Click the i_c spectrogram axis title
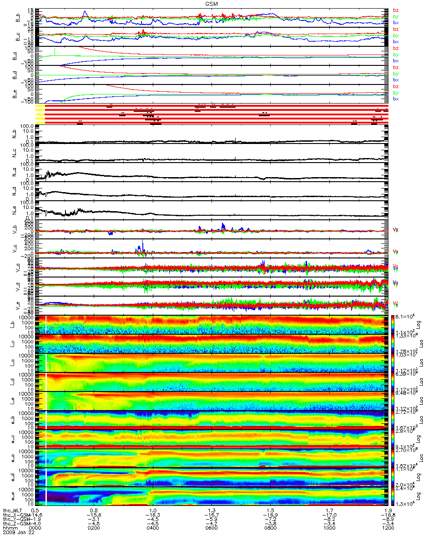 13,344
